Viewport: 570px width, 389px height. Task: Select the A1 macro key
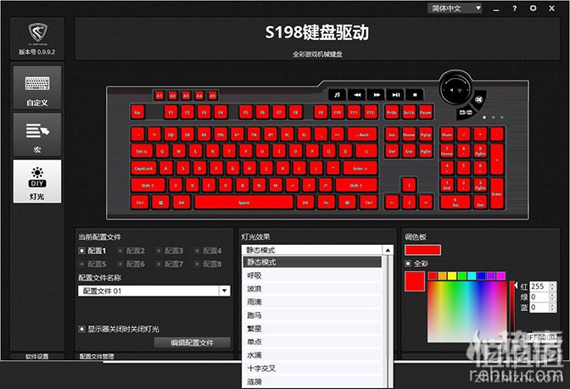pyautogui.click(x=159, y=96)
